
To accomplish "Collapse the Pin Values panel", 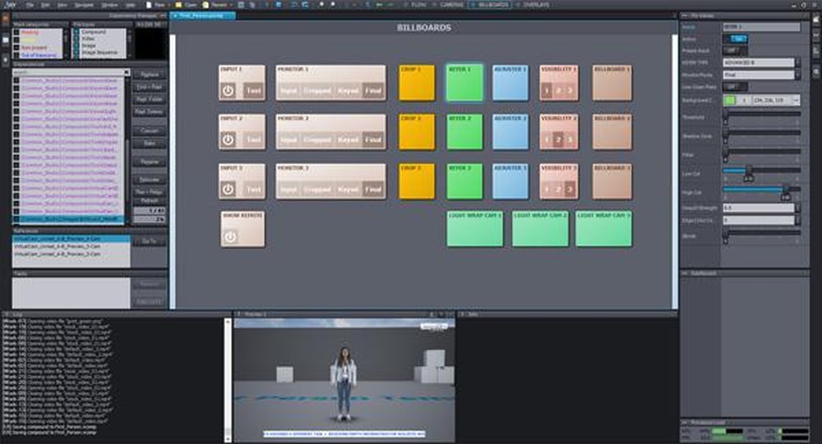I will 686,16.
